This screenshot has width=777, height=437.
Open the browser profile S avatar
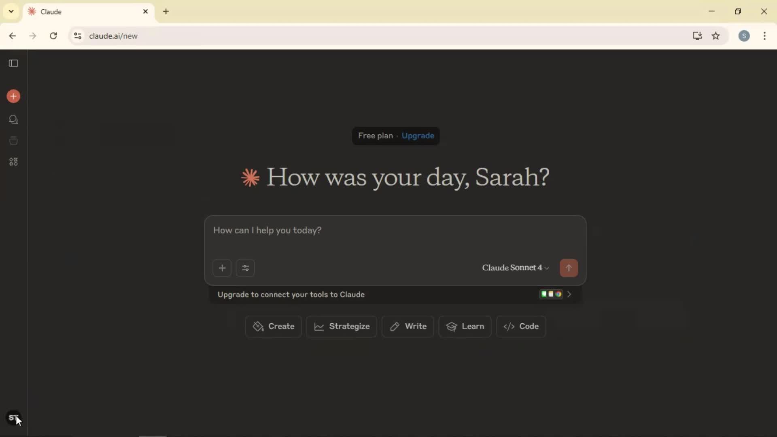tap(744, 36)
